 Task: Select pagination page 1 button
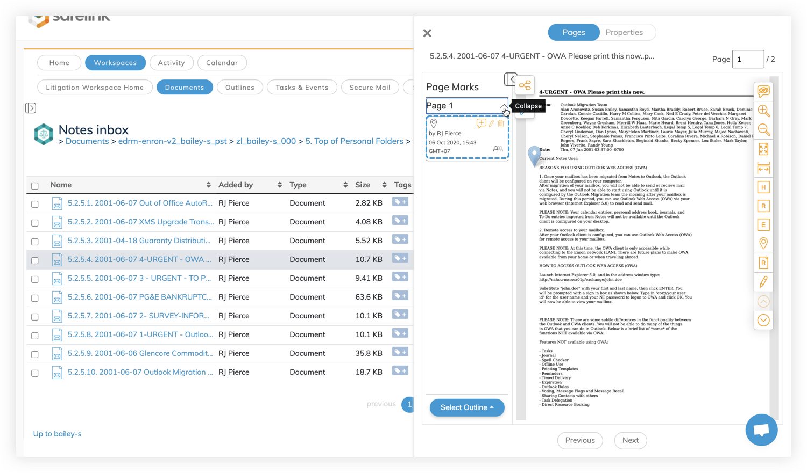[408, 404]
